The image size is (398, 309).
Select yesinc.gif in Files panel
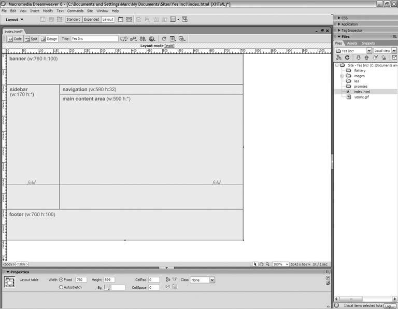pos(361,97)
